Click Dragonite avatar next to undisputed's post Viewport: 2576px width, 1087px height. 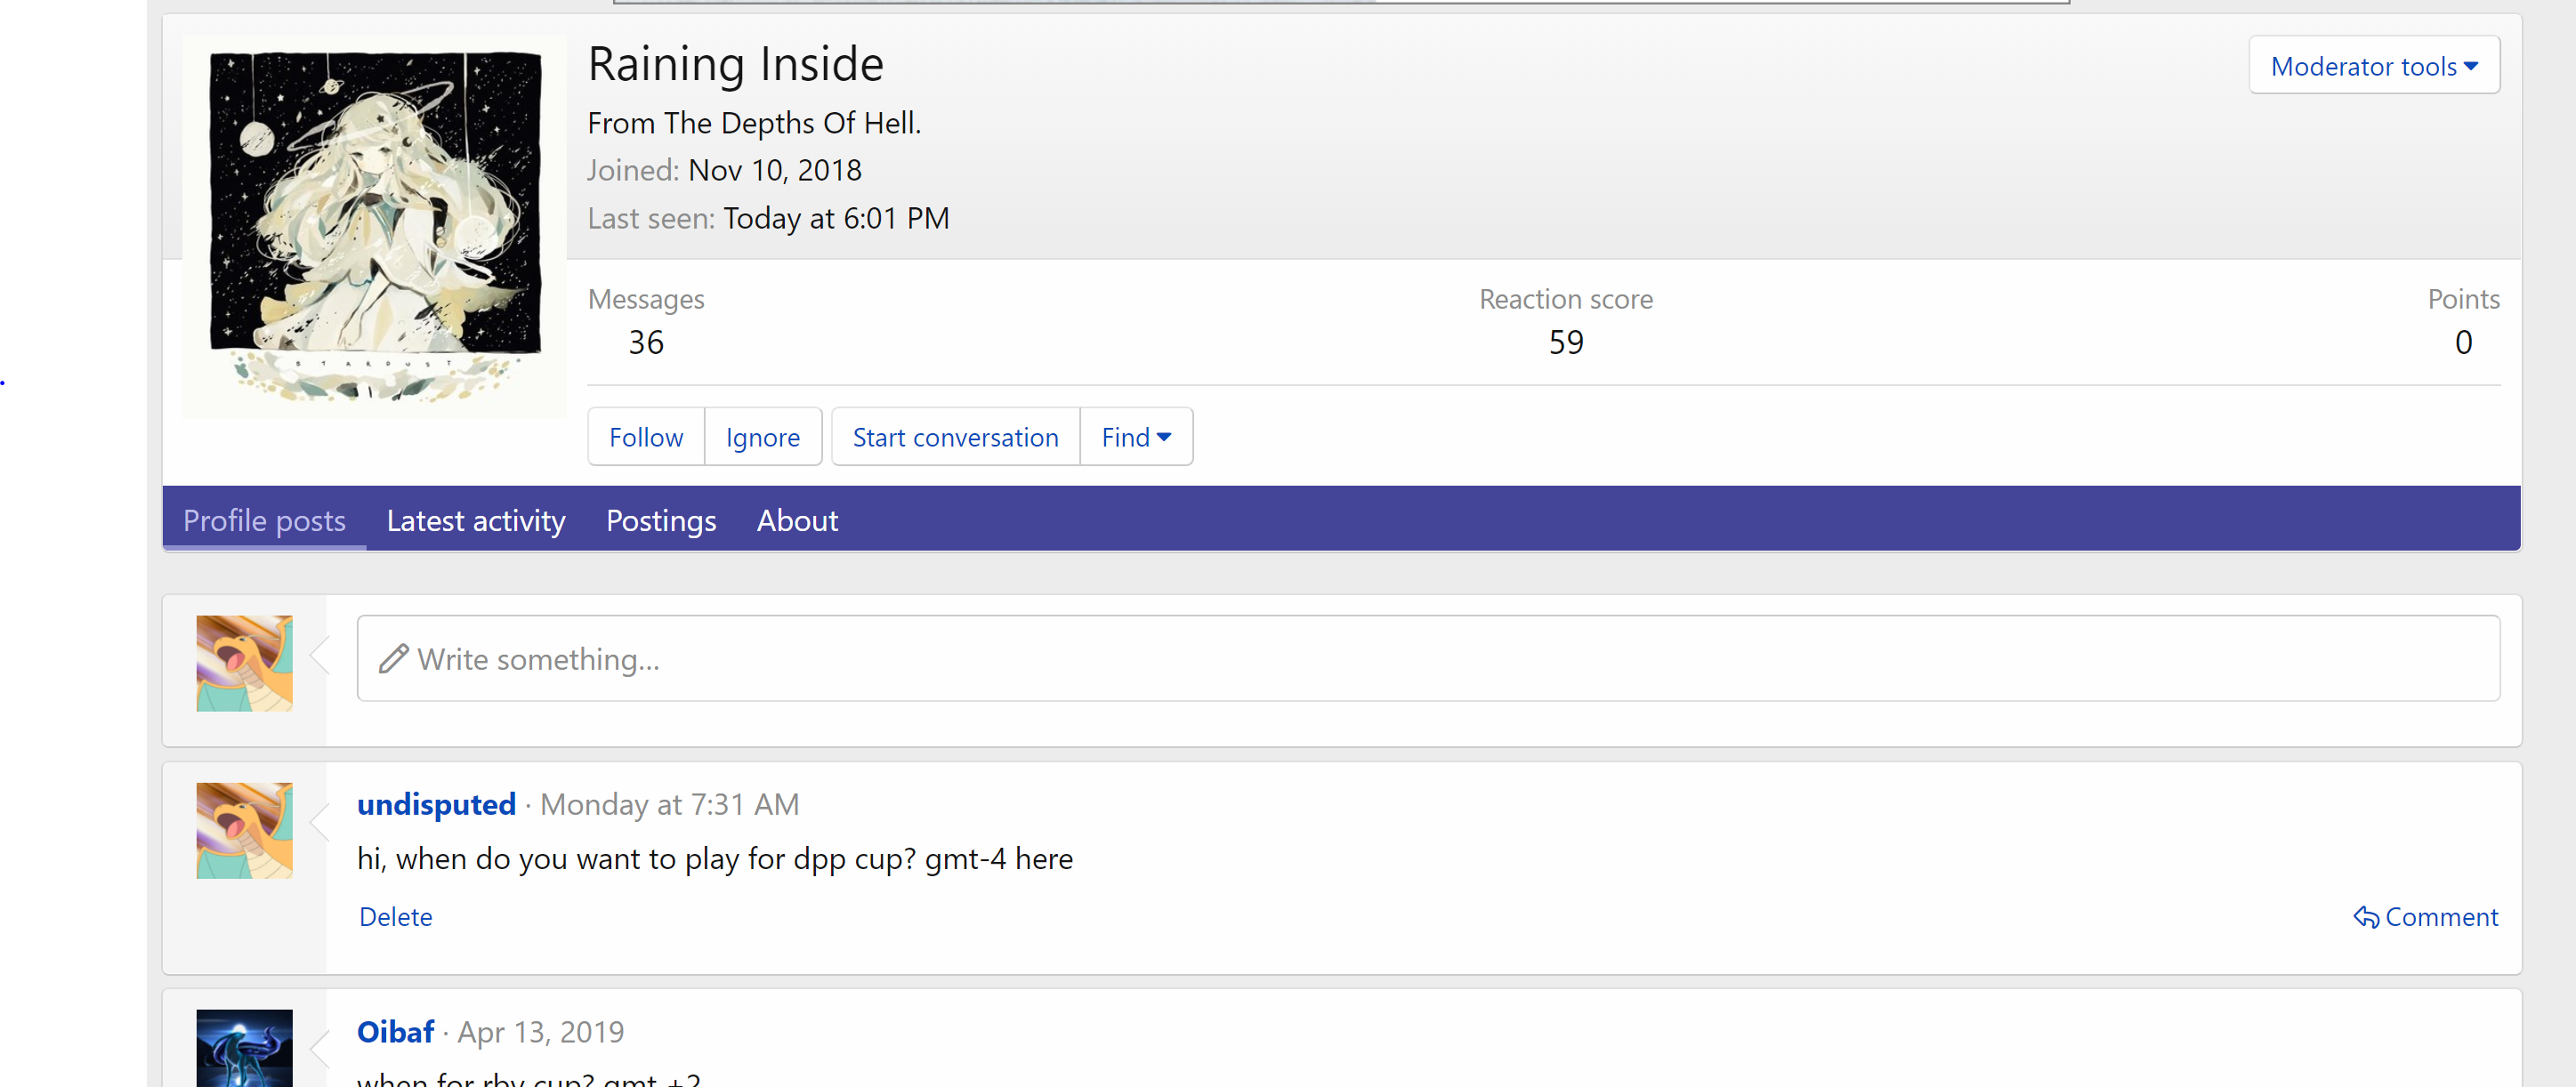pos(244,830)
